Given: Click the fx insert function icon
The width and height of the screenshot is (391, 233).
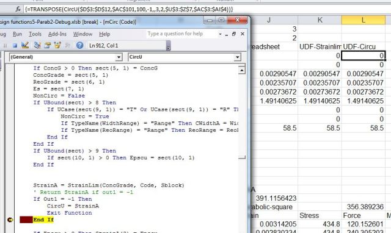Looking at the screenshot, I should tap(18, 9).
